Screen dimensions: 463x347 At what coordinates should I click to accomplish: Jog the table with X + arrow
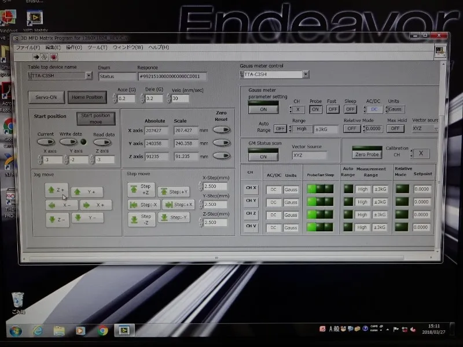pyautogui.click(x=96, y=205)
